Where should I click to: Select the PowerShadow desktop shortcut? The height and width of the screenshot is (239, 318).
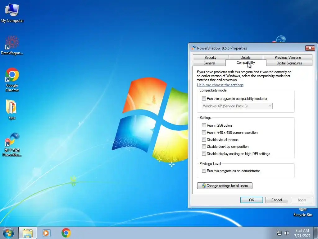12,144
